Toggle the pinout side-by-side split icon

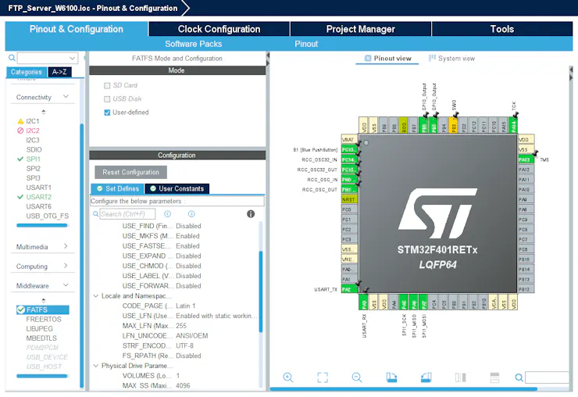(x=460, y=377)
